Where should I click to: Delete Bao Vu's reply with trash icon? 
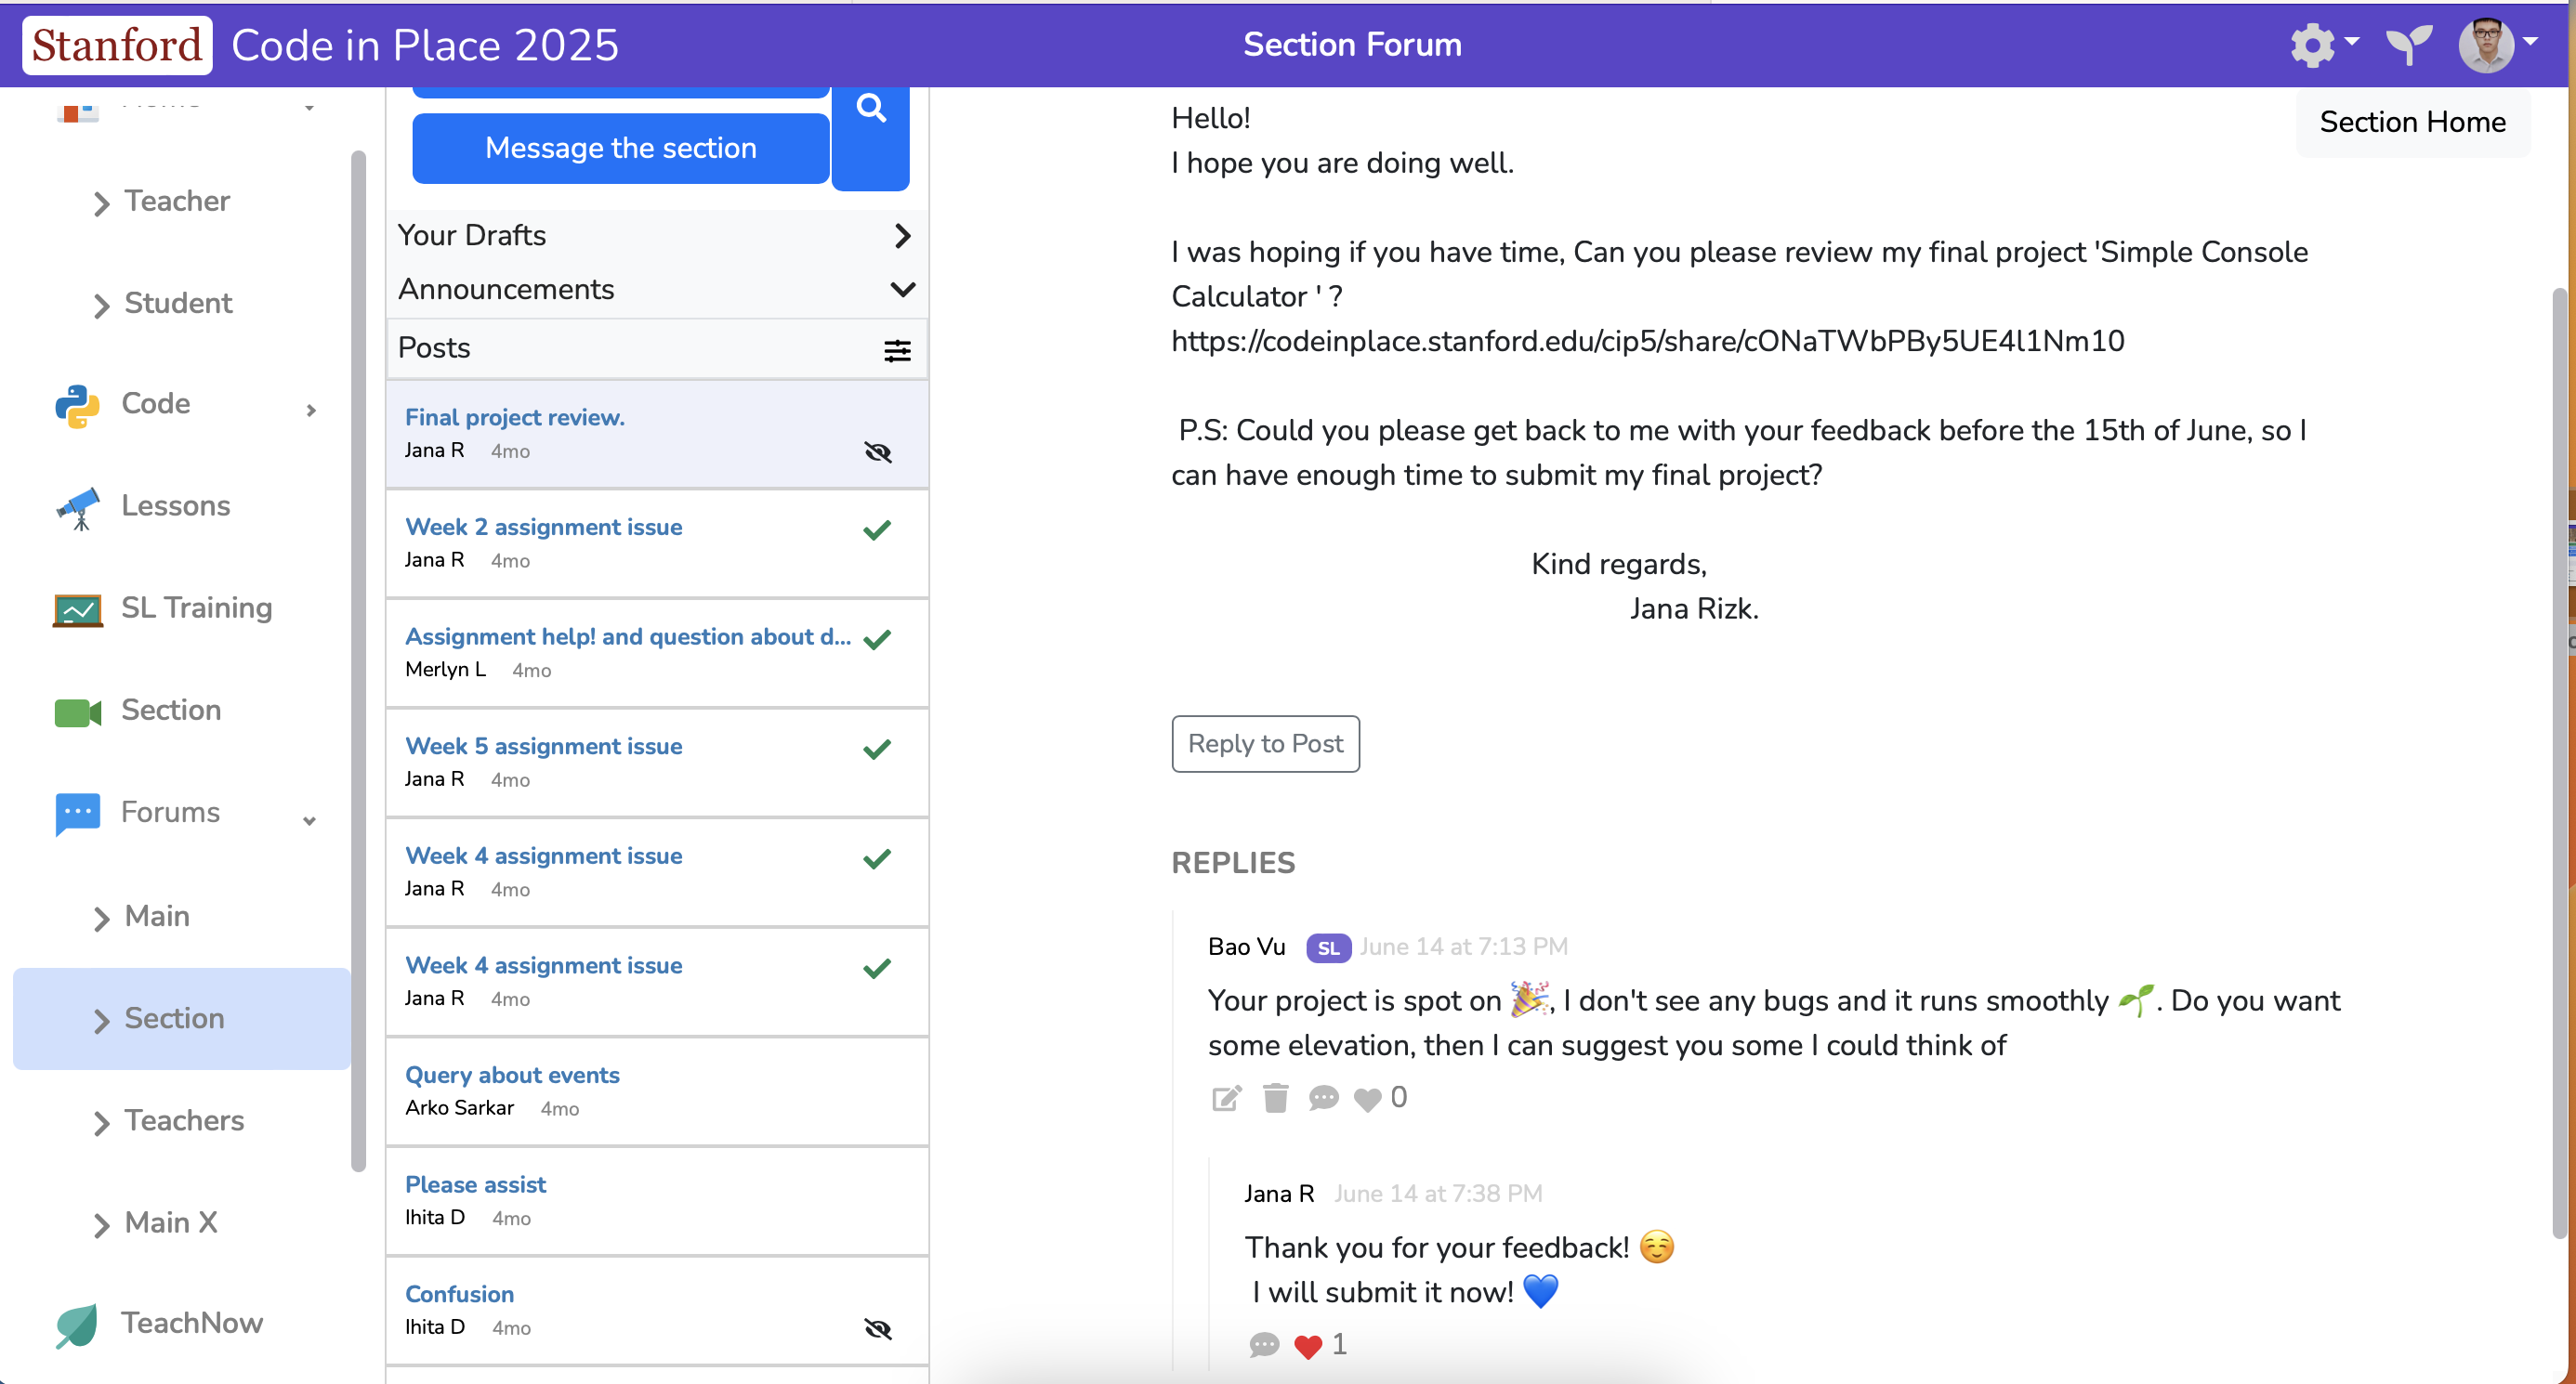[x=1275, y=1098]
